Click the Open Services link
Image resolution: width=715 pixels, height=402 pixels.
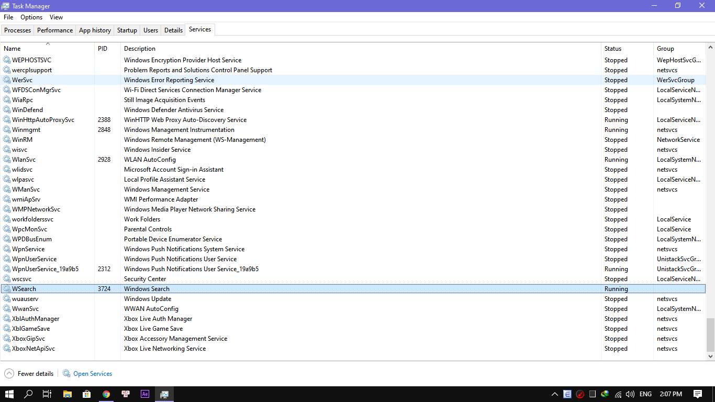pos(93,374)
